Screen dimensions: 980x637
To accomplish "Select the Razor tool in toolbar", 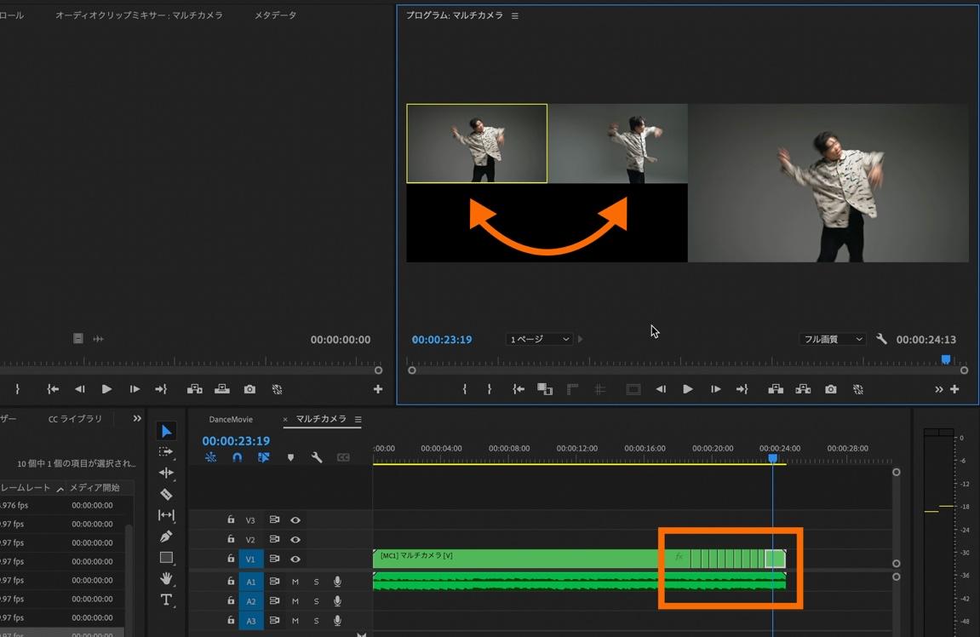I will point(166,494).
